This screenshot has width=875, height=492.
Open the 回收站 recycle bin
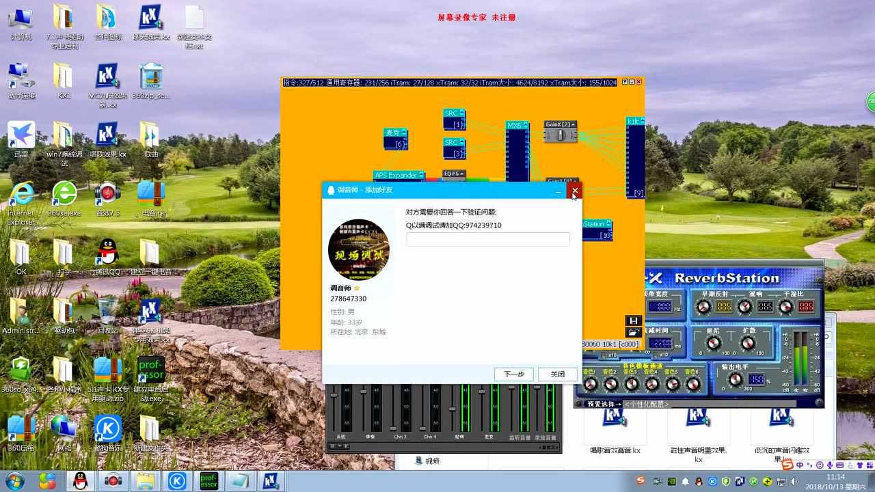click(x=107, y=316)
